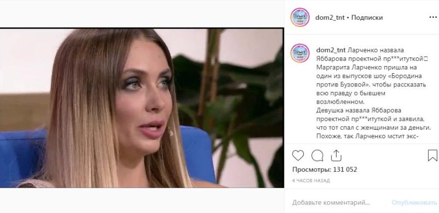Open comments via speech bubble icon
439x213 pixels.
pos(317,156)
